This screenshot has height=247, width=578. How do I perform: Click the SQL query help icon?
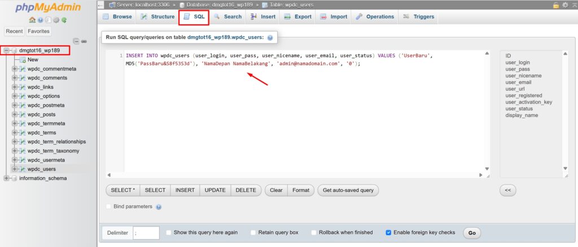click(270, 38)
